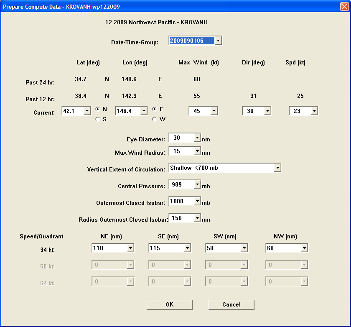This screenshot has height=327, width=351.
Task: Expand the Eye Diameter dropdown
Action: click(x=198, y=138)
